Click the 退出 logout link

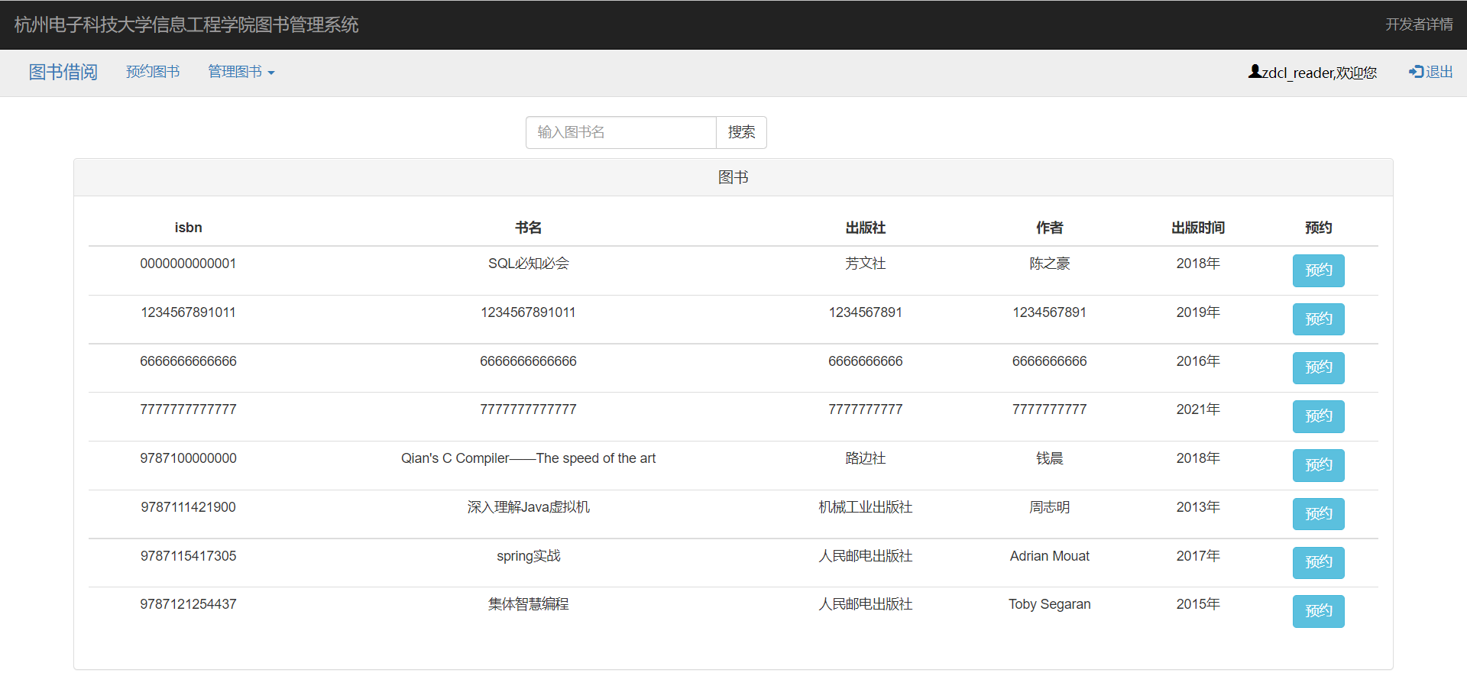pyautogui.click(x=1431, y=72)
